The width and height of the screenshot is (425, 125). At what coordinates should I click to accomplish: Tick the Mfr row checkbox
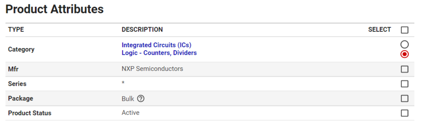405,69
